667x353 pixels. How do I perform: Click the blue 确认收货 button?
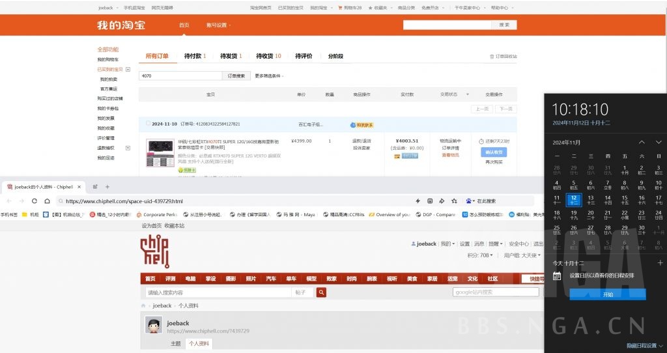[494, 152]
